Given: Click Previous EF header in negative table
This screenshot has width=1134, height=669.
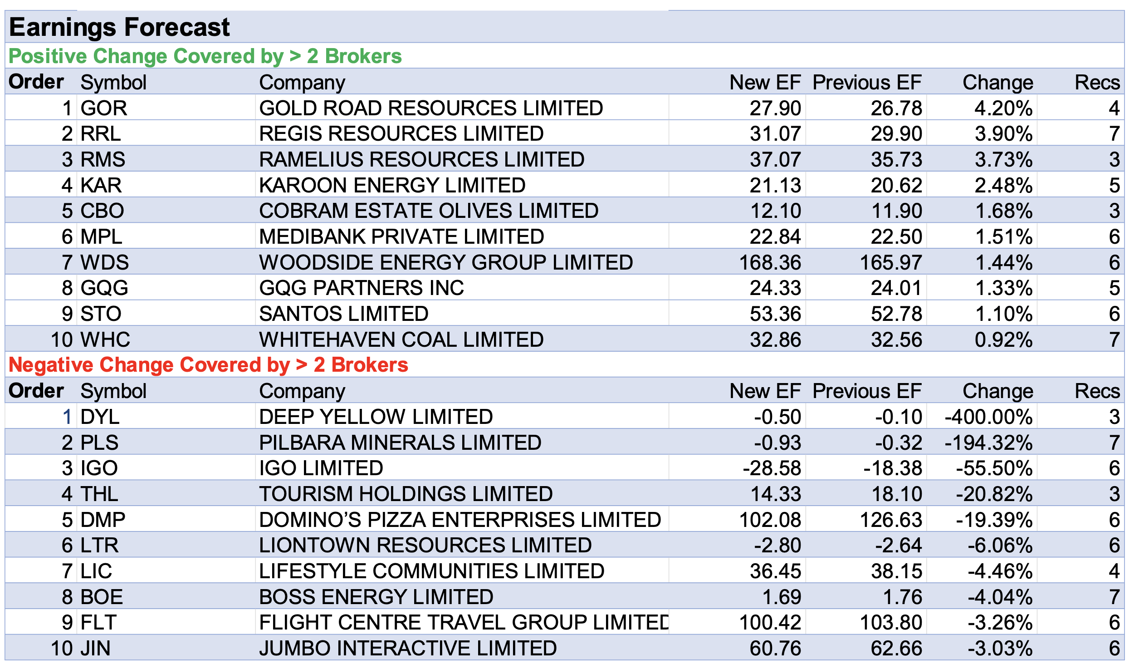Looking at the screenshot, I should (866, 391).
